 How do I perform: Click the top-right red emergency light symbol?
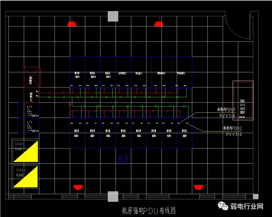coord(158,24)
